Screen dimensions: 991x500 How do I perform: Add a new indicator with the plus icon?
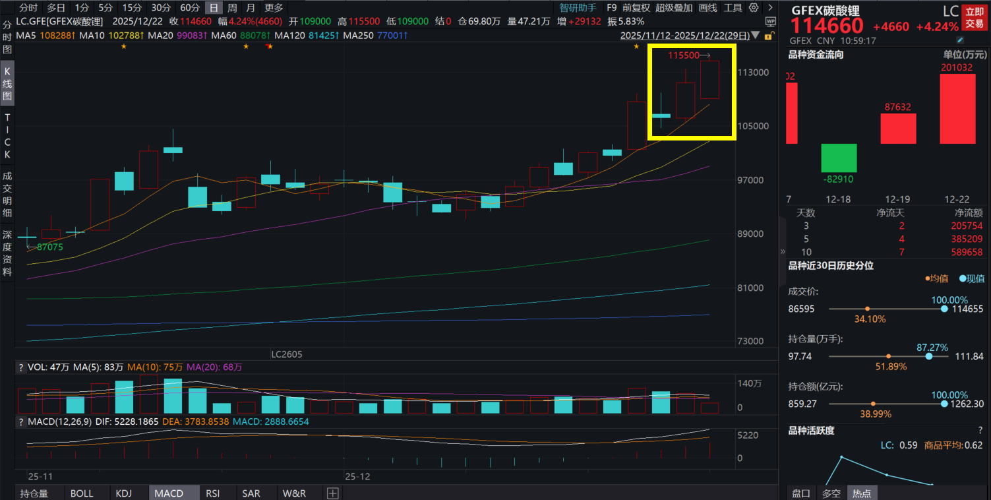tap(332, 493)
